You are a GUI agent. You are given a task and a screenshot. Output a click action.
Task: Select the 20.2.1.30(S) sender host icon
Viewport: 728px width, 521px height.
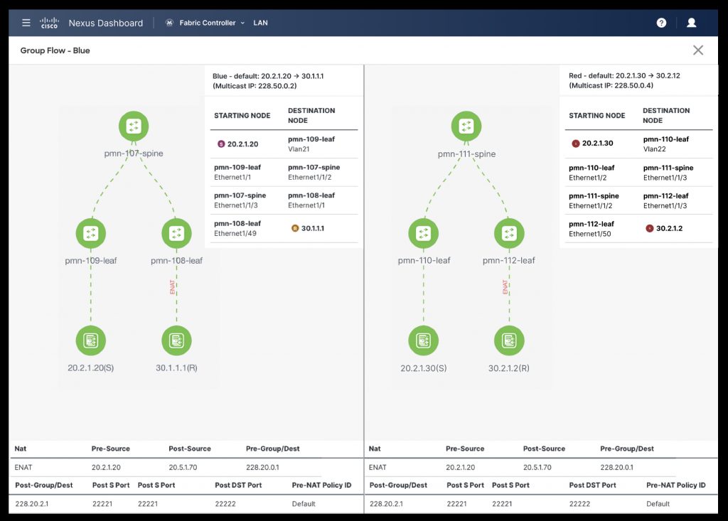point(424,340)
